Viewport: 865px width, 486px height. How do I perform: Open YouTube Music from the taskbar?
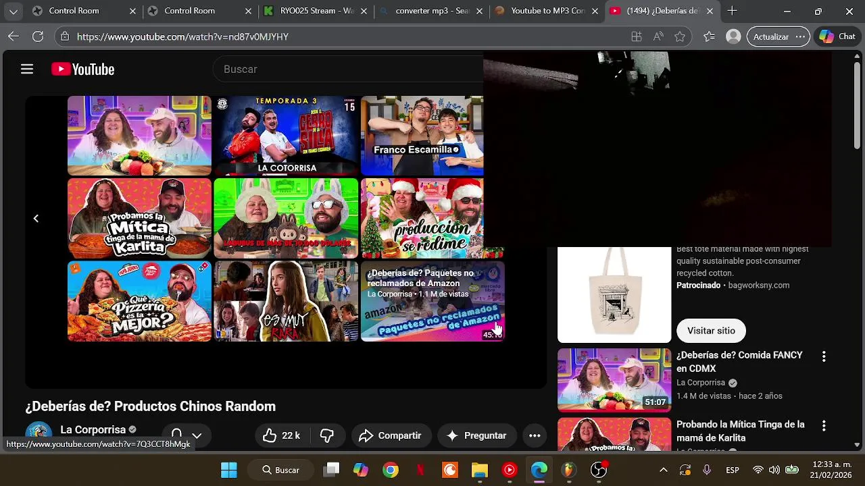510,470
